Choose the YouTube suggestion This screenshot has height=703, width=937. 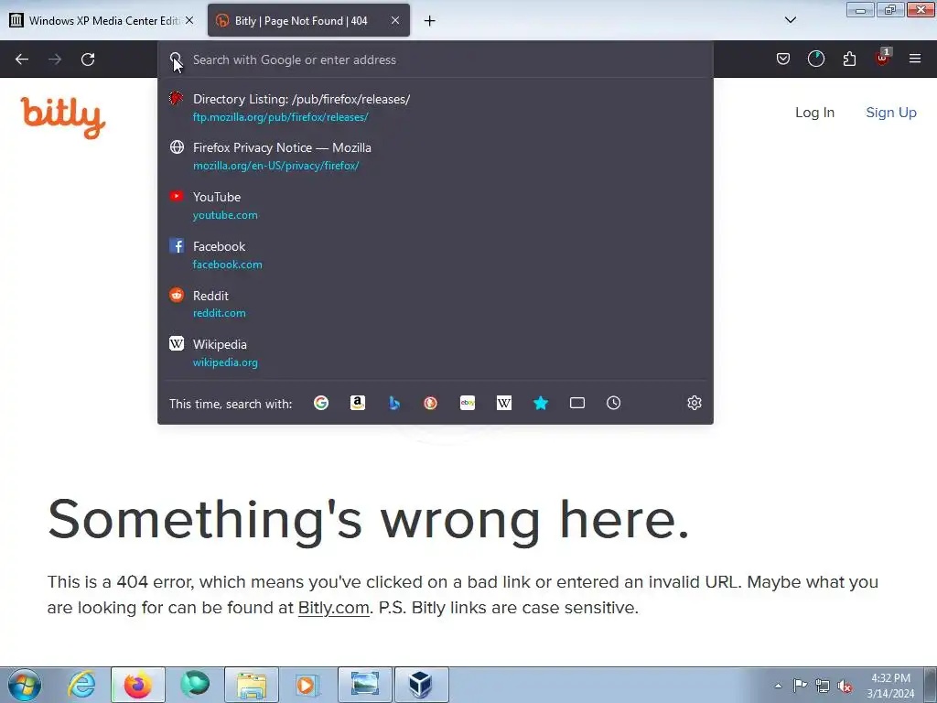435,205
